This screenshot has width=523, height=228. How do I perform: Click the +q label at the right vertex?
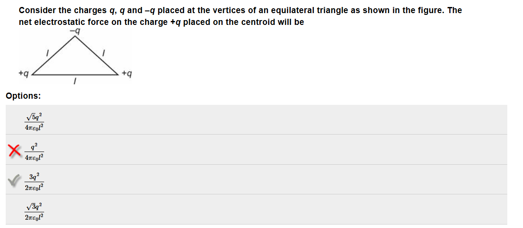click(127, 73)
